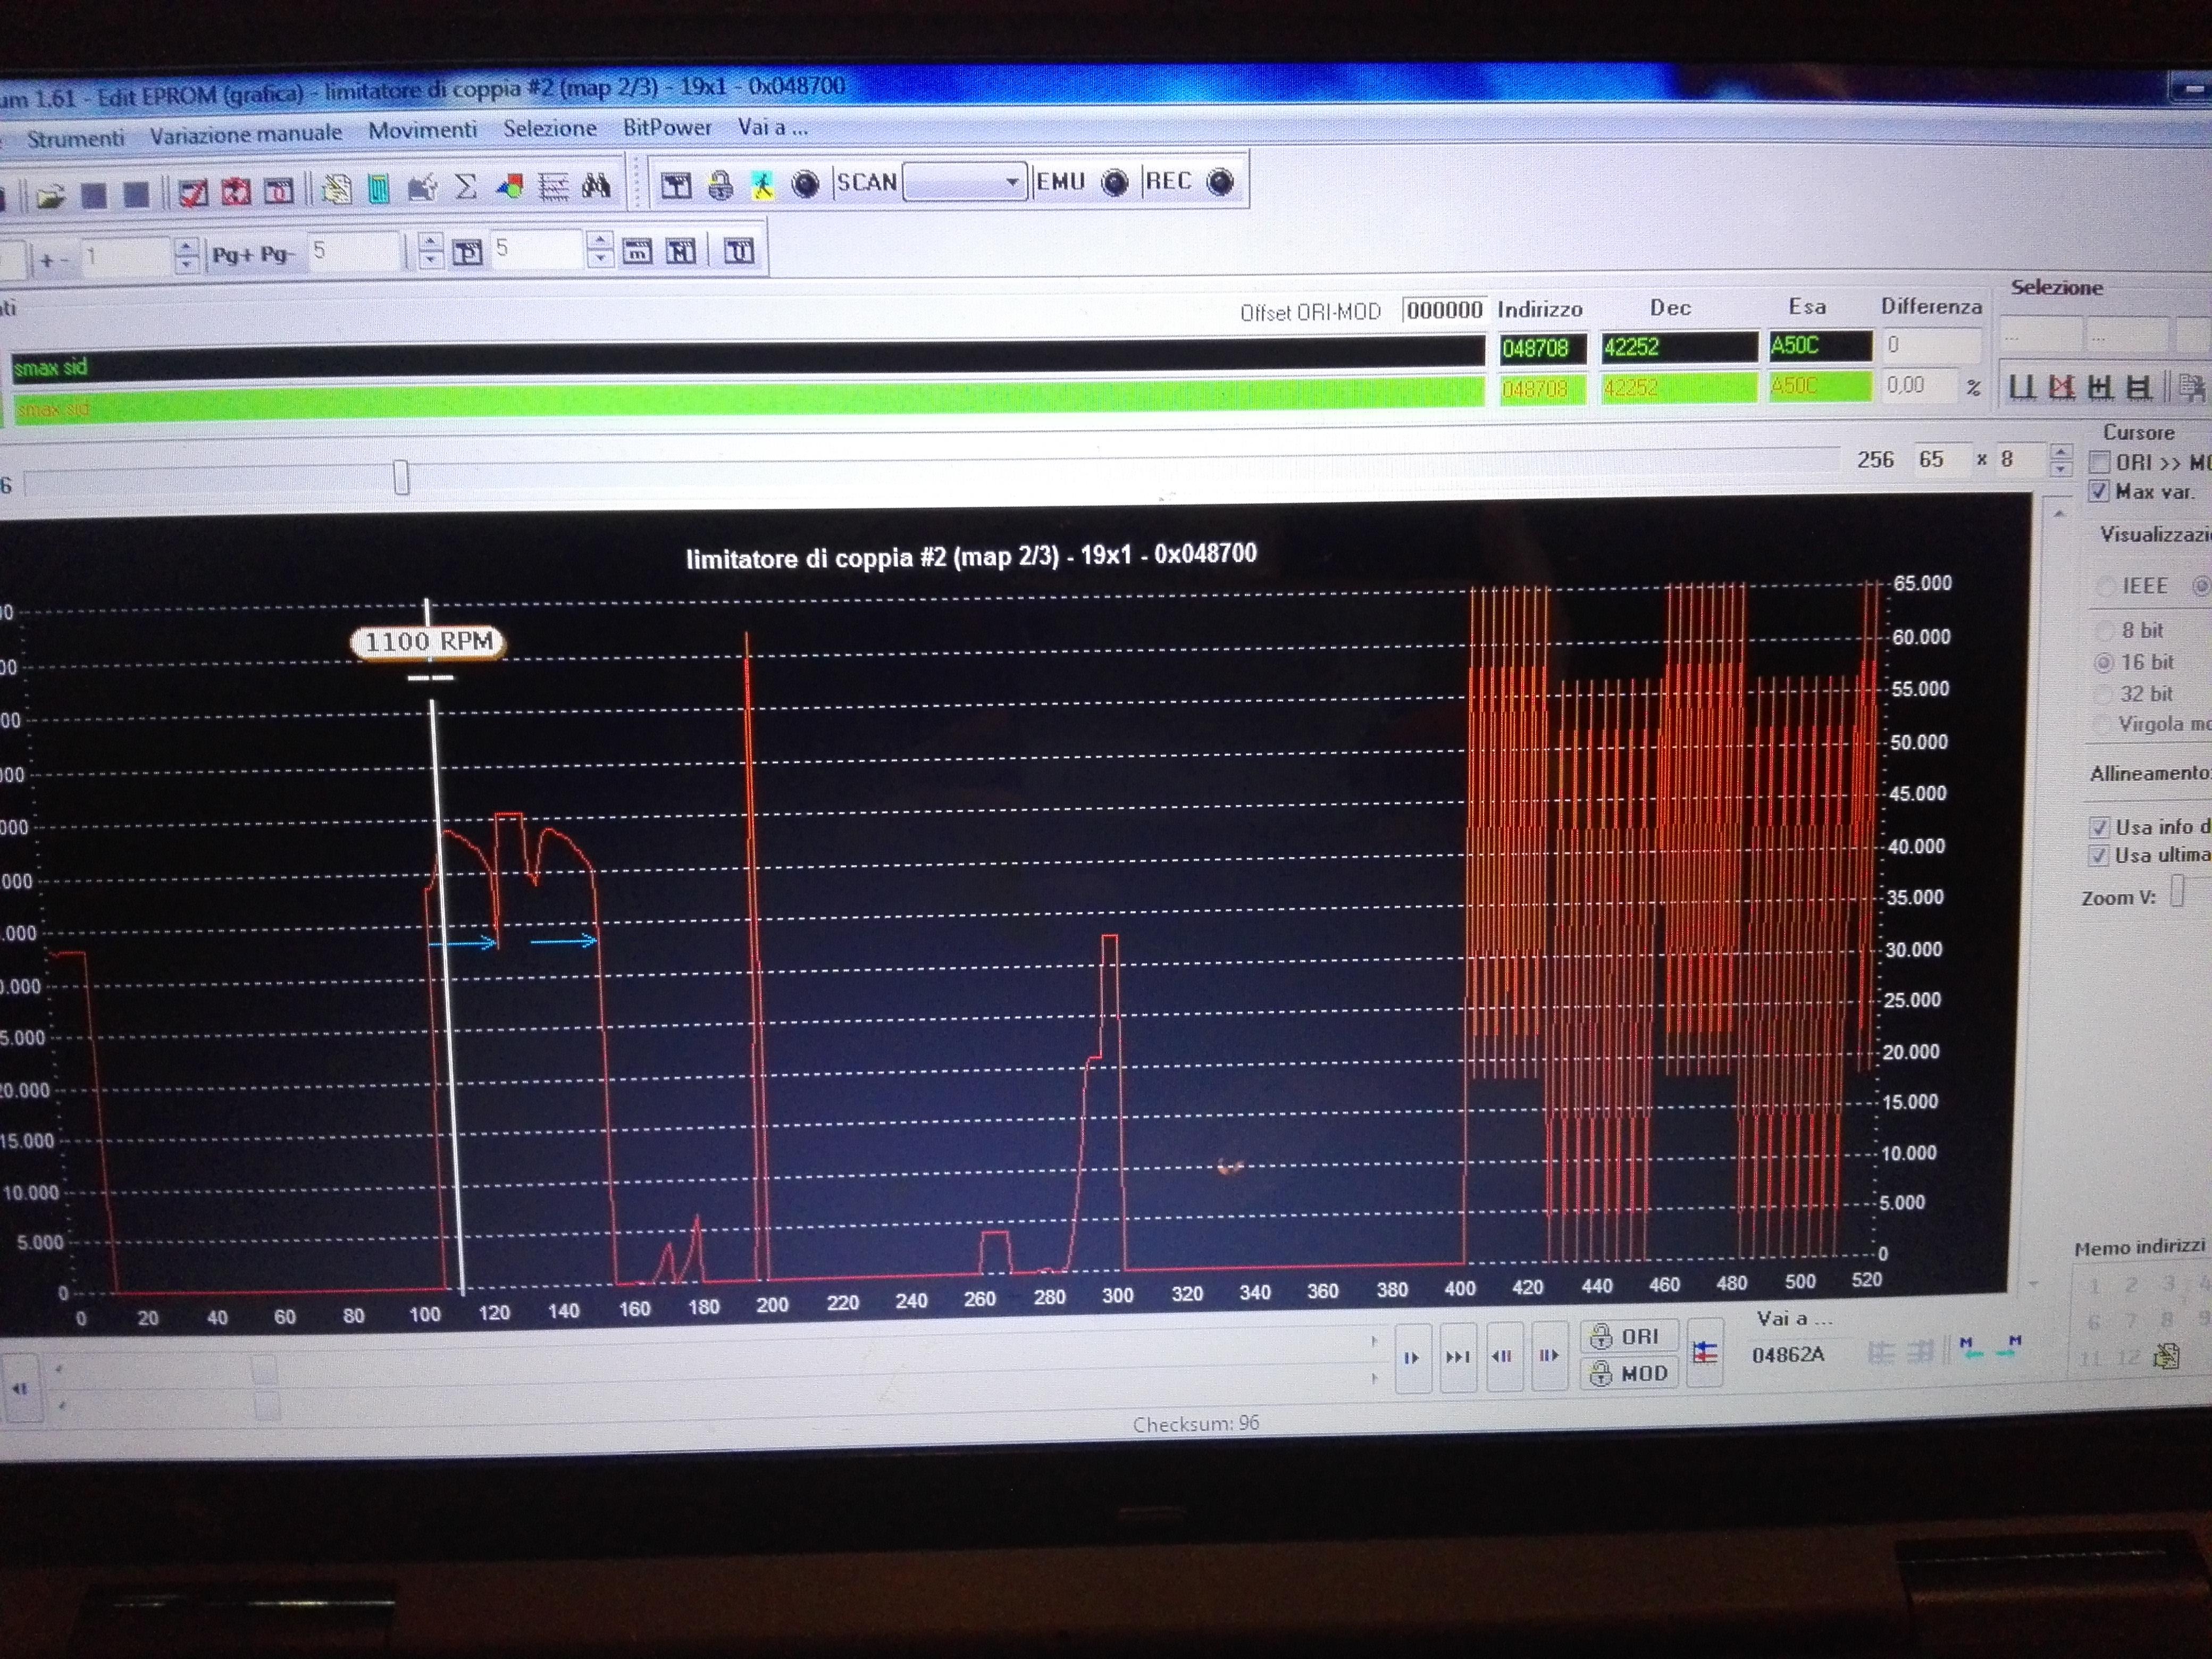This screenshot has height=1659, width=2212.
Task: Click the 1100 RPM cursor marker on graph
Action: pos(428,642)
